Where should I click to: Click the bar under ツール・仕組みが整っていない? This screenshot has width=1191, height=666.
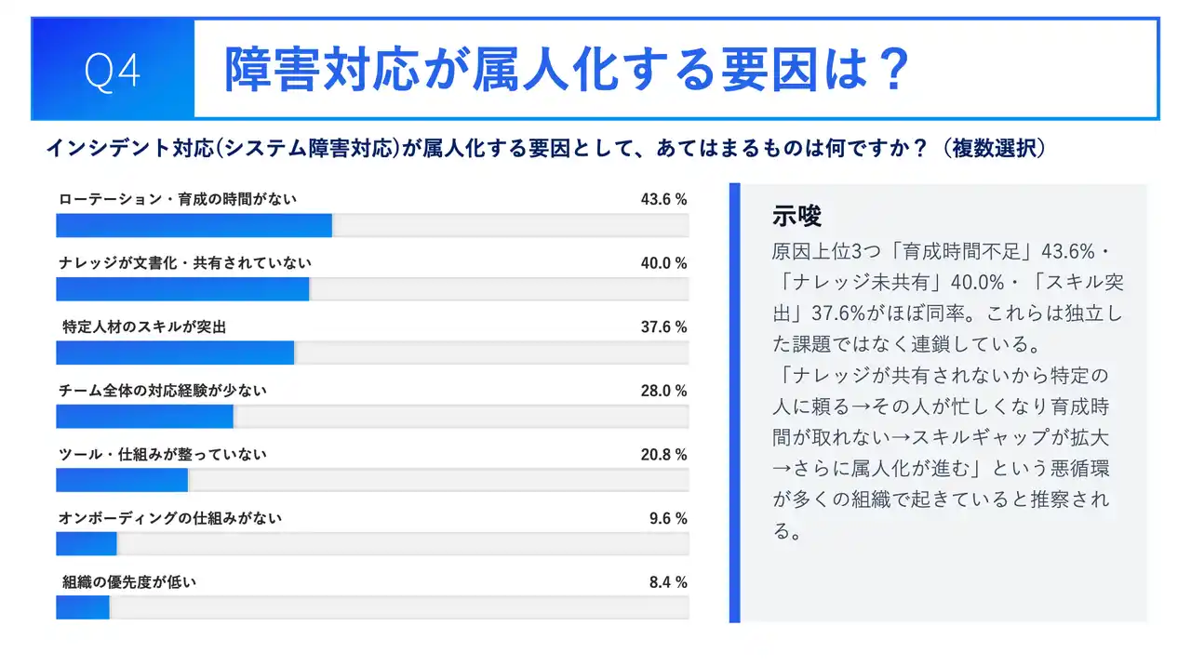[372, 480]
